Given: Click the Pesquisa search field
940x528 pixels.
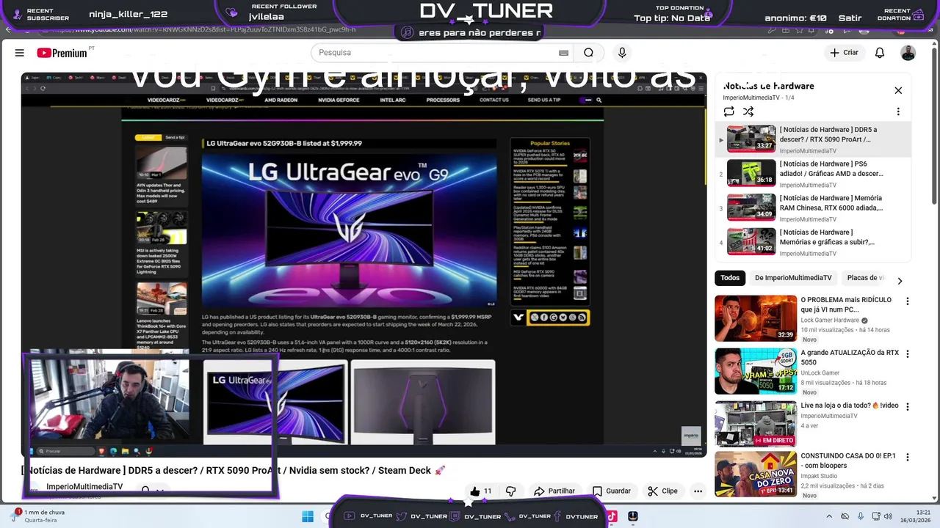Looking at the screenshot, I should (438, 53).
